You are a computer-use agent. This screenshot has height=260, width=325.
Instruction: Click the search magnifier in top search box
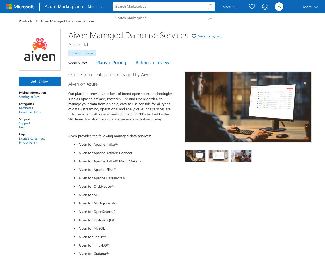click(x=210, y=7)
